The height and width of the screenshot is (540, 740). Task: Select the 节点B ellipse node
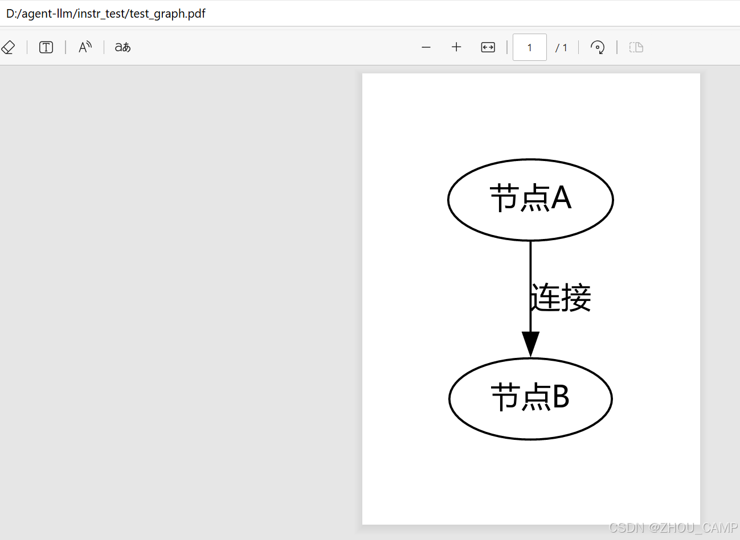coord(530,398)
